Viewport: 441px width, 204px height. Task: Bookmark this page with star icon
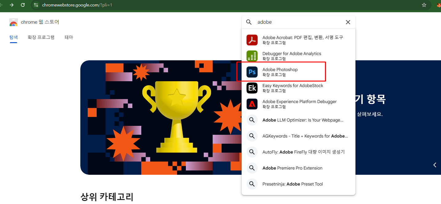click(424, 5)
